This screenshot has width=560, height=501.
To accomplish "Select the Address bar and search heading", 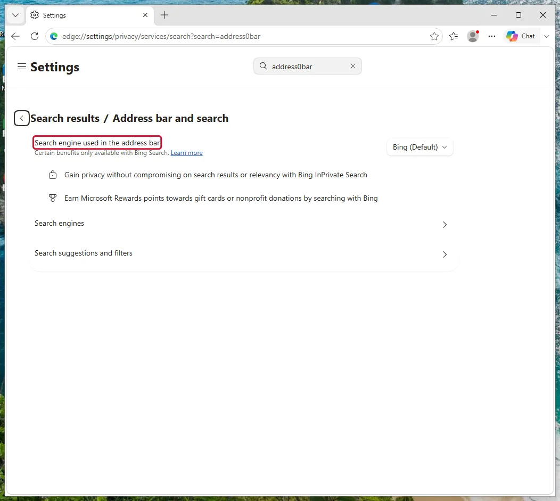I will [170, 118].
